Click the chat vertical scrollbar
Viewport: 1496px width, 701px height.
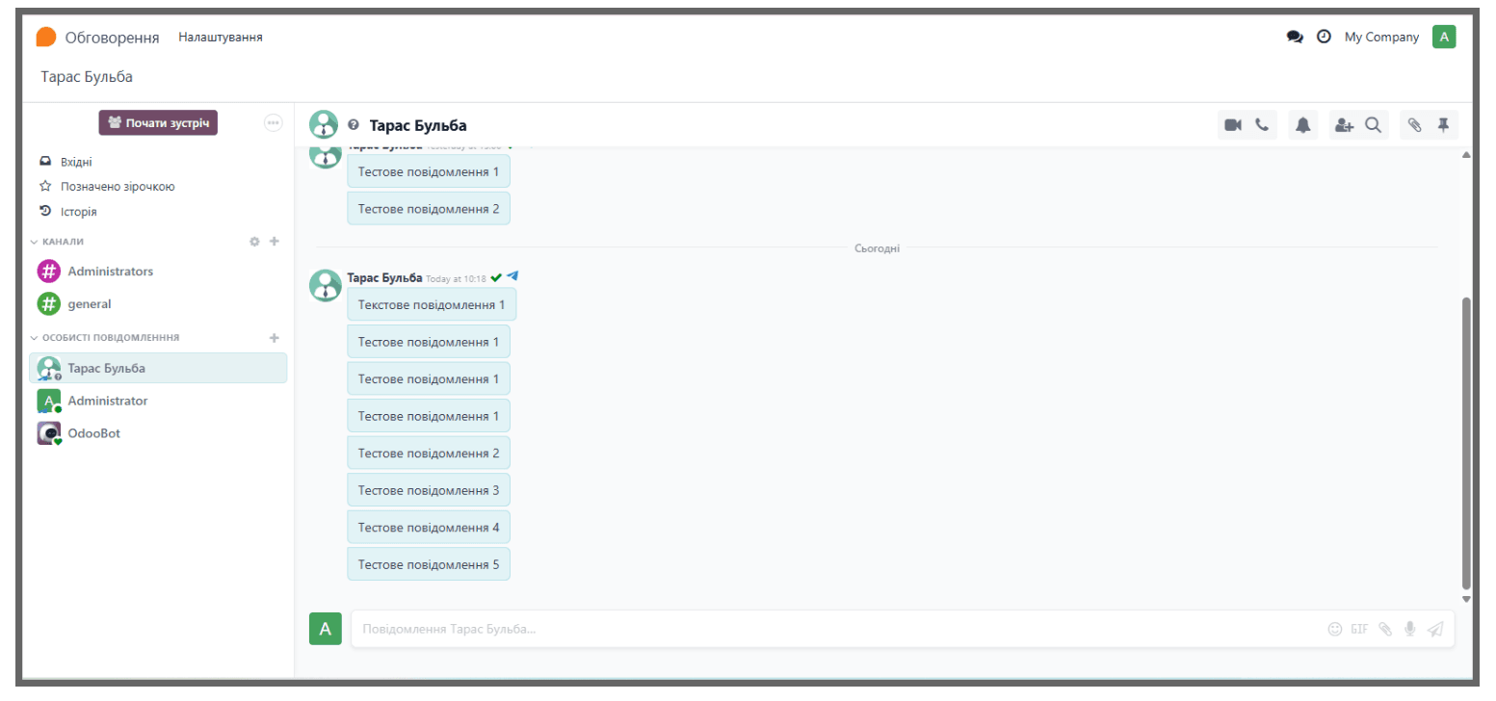1466,443
